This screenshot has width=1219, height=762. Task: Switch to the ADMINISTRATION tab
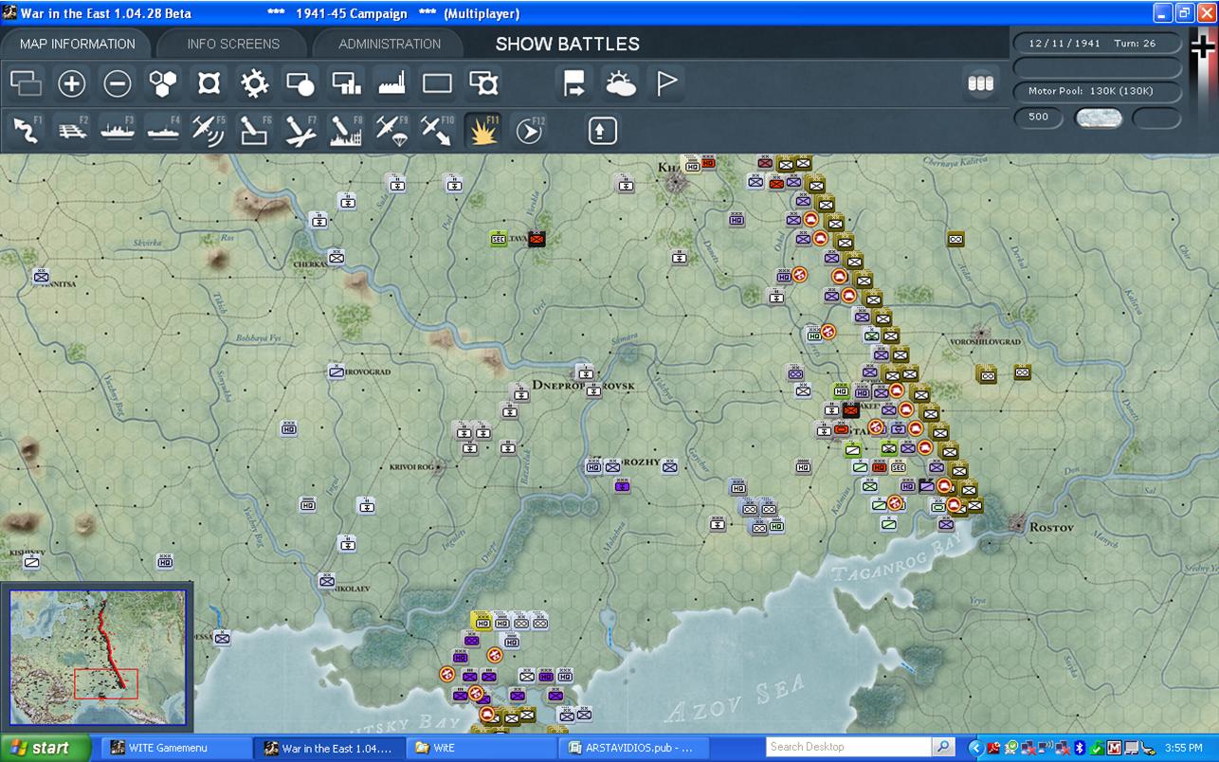click(390, 44)
